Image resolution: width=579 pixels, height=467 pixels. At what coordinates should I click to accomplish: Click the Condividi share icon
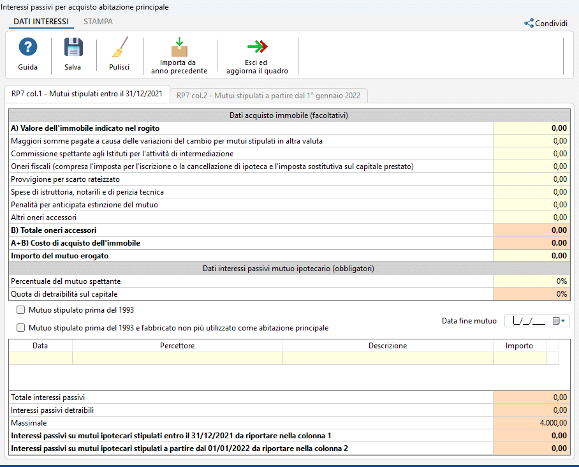[529, 23]
